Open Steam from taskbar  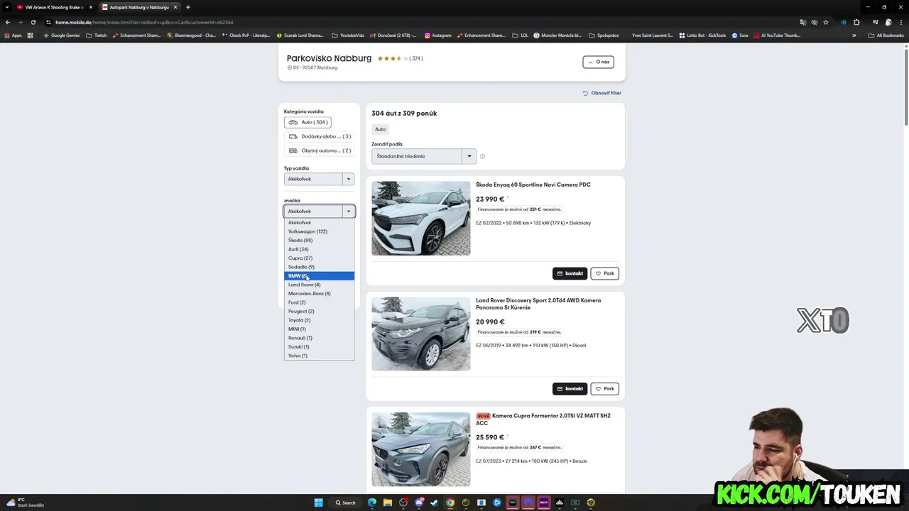pos(435,502)
